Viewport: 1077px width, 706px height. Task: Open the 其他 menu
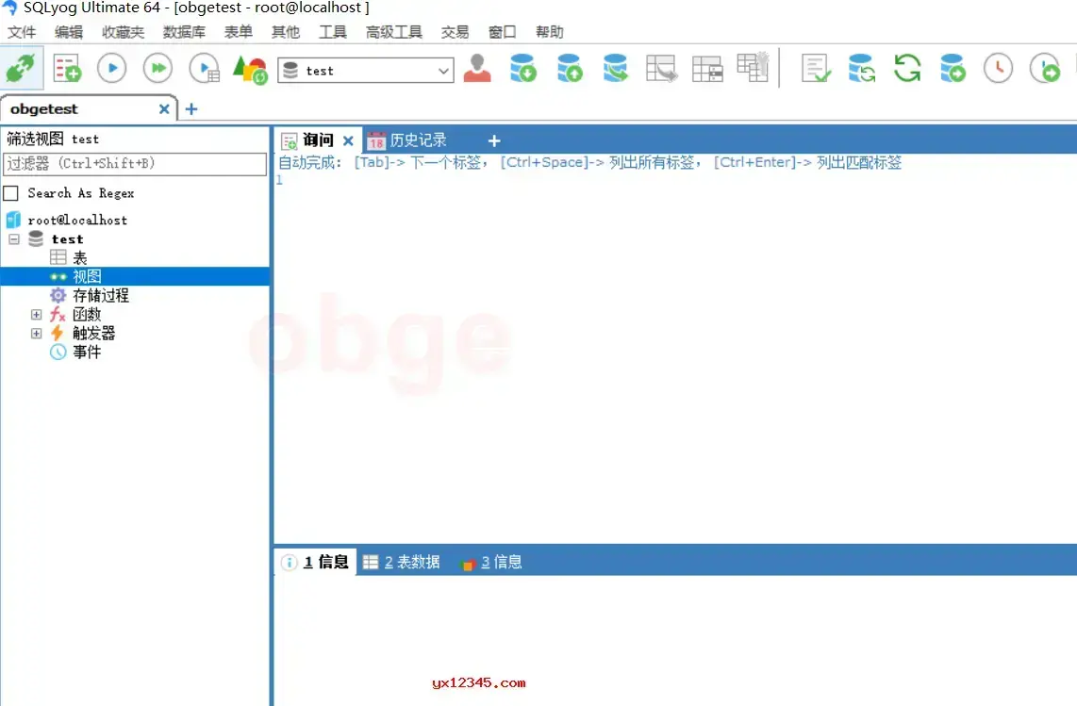coord(286,32)
